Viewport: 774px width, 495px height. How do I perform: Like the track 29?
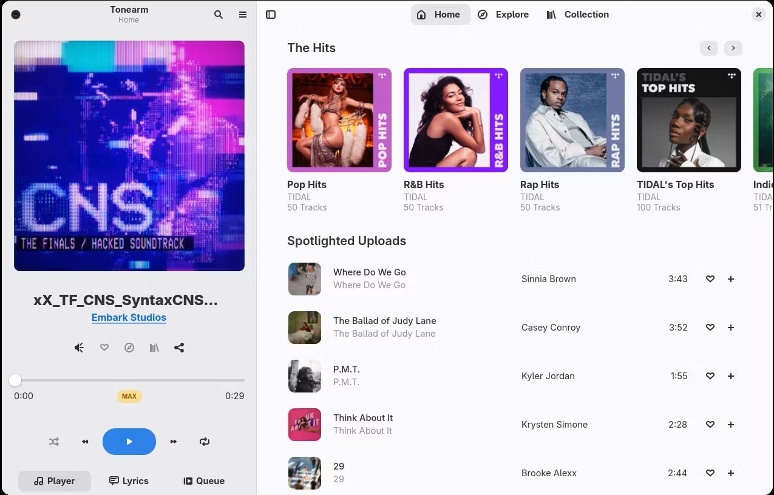pyautogui.click(x=710, y=473)
